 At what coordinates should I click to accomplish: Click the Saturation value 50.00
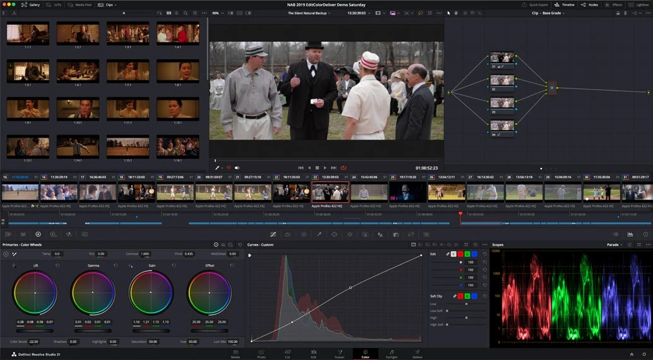click(153, 342)
